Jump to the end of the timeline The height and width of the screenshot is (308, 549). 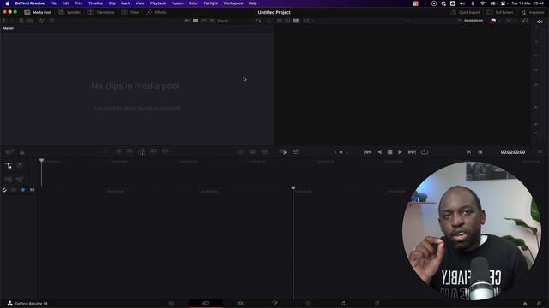[412, 152]
